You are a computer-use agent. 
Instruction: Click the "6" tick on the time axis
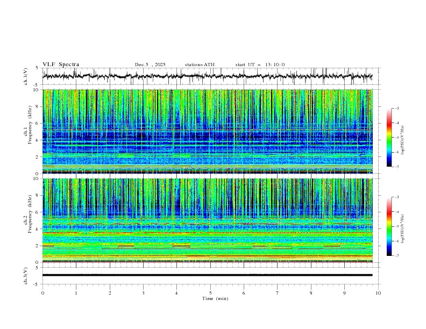coord(244,293)
